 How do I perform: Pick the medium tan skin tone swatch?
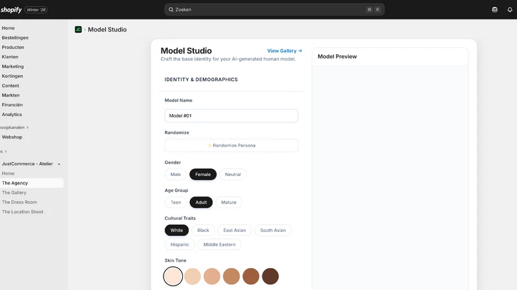coord(231,276)
